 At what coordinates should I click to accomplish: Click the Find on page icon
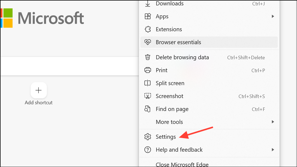click(148, 109)
